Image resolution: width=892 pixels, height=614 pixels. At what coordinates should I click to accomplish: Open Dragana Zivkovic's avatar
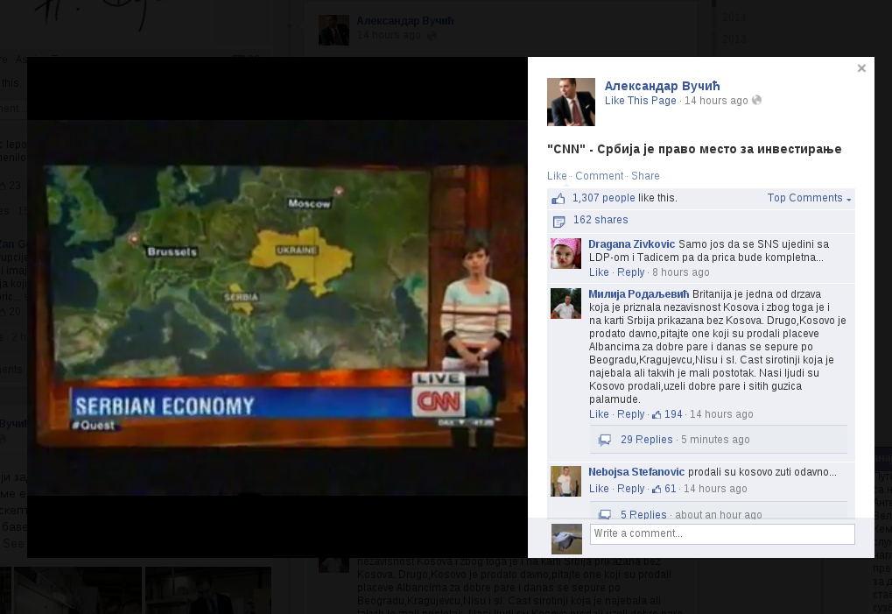(x=566, y=253)
